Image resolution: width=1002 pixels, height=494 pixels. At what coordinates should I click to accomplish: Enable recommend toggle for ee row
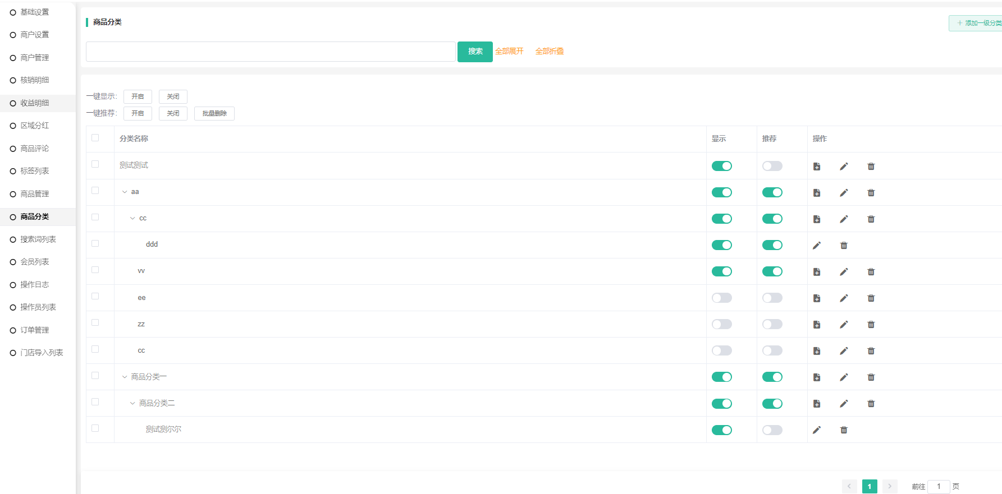point(772,298)
